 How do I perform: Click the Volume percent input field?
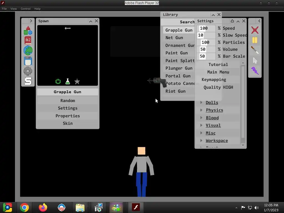[x=206, y=49]
